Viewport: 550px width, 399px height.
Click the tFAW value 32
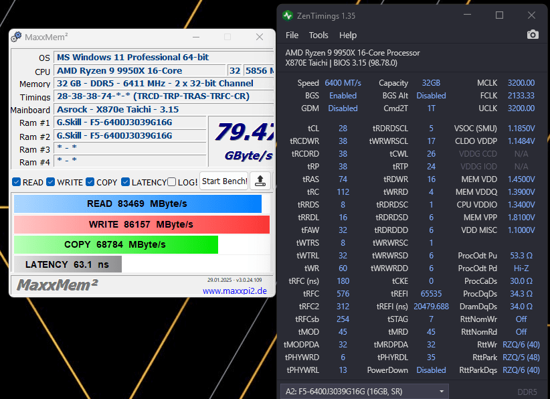click(x=343, y=230)
